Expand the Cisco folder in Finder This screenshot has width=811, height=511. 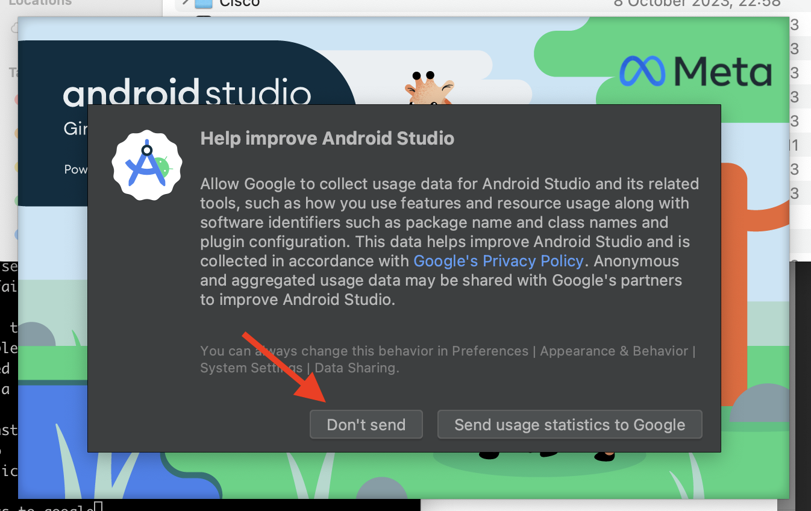(x=186, y=3)
